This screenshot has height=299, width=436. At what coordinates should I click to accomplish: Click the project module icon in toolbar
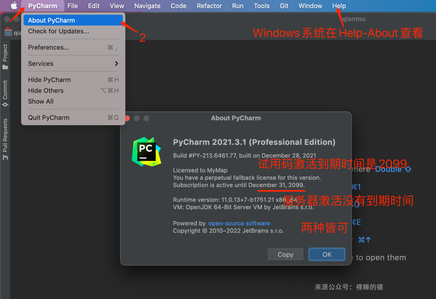point(8,33)
